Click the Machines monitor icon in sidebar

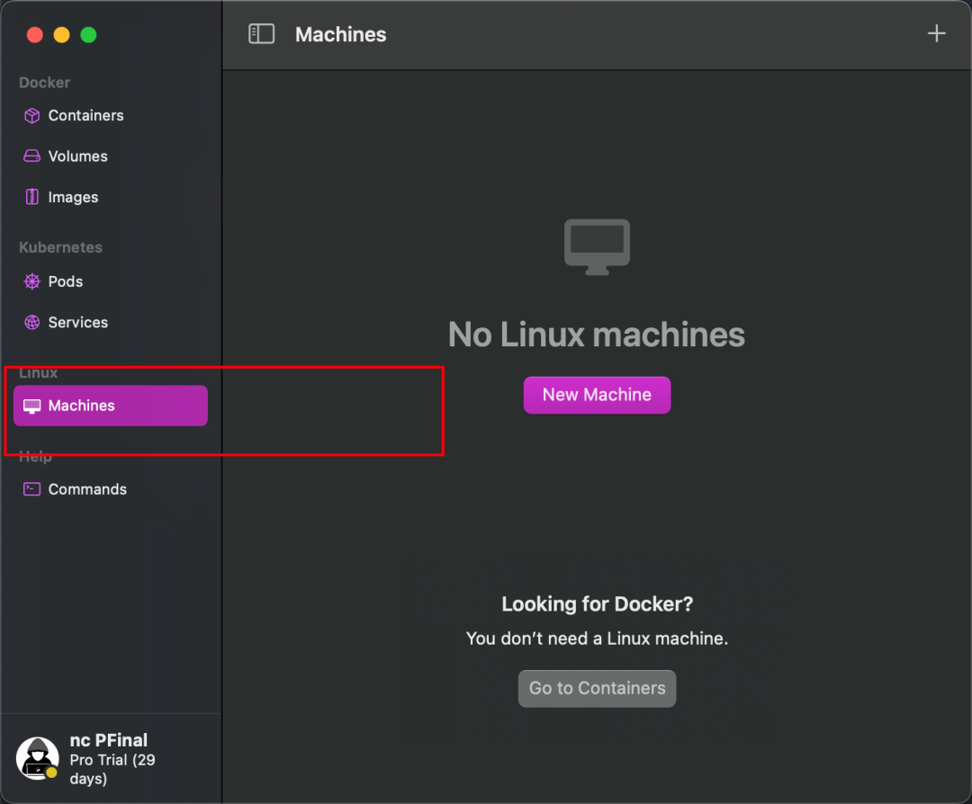pyautogui.click(x=31, y=406)
